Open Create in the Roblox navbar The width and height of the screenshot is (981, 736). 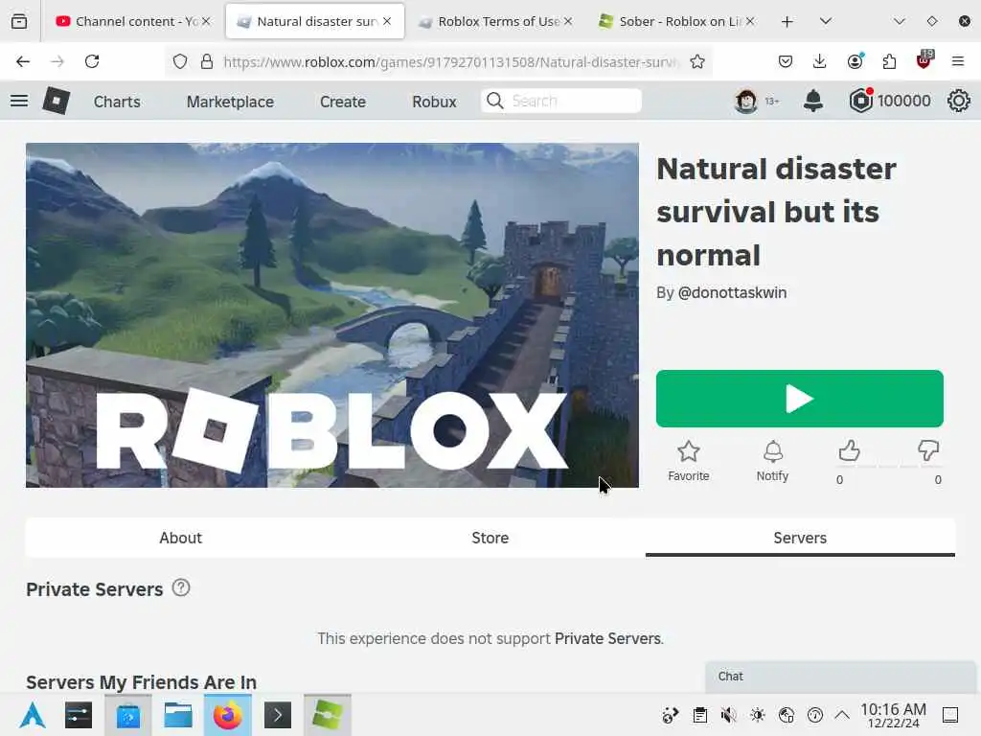pos(343,102)
